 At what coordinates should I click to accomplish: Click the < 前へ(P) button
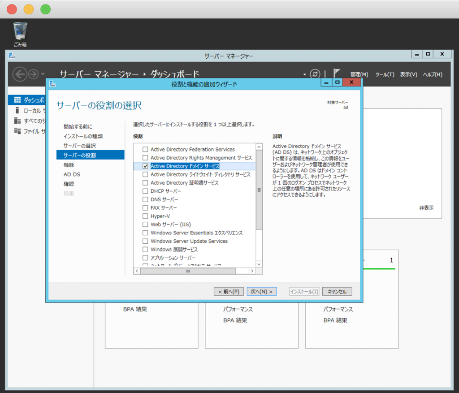point(229,291)
